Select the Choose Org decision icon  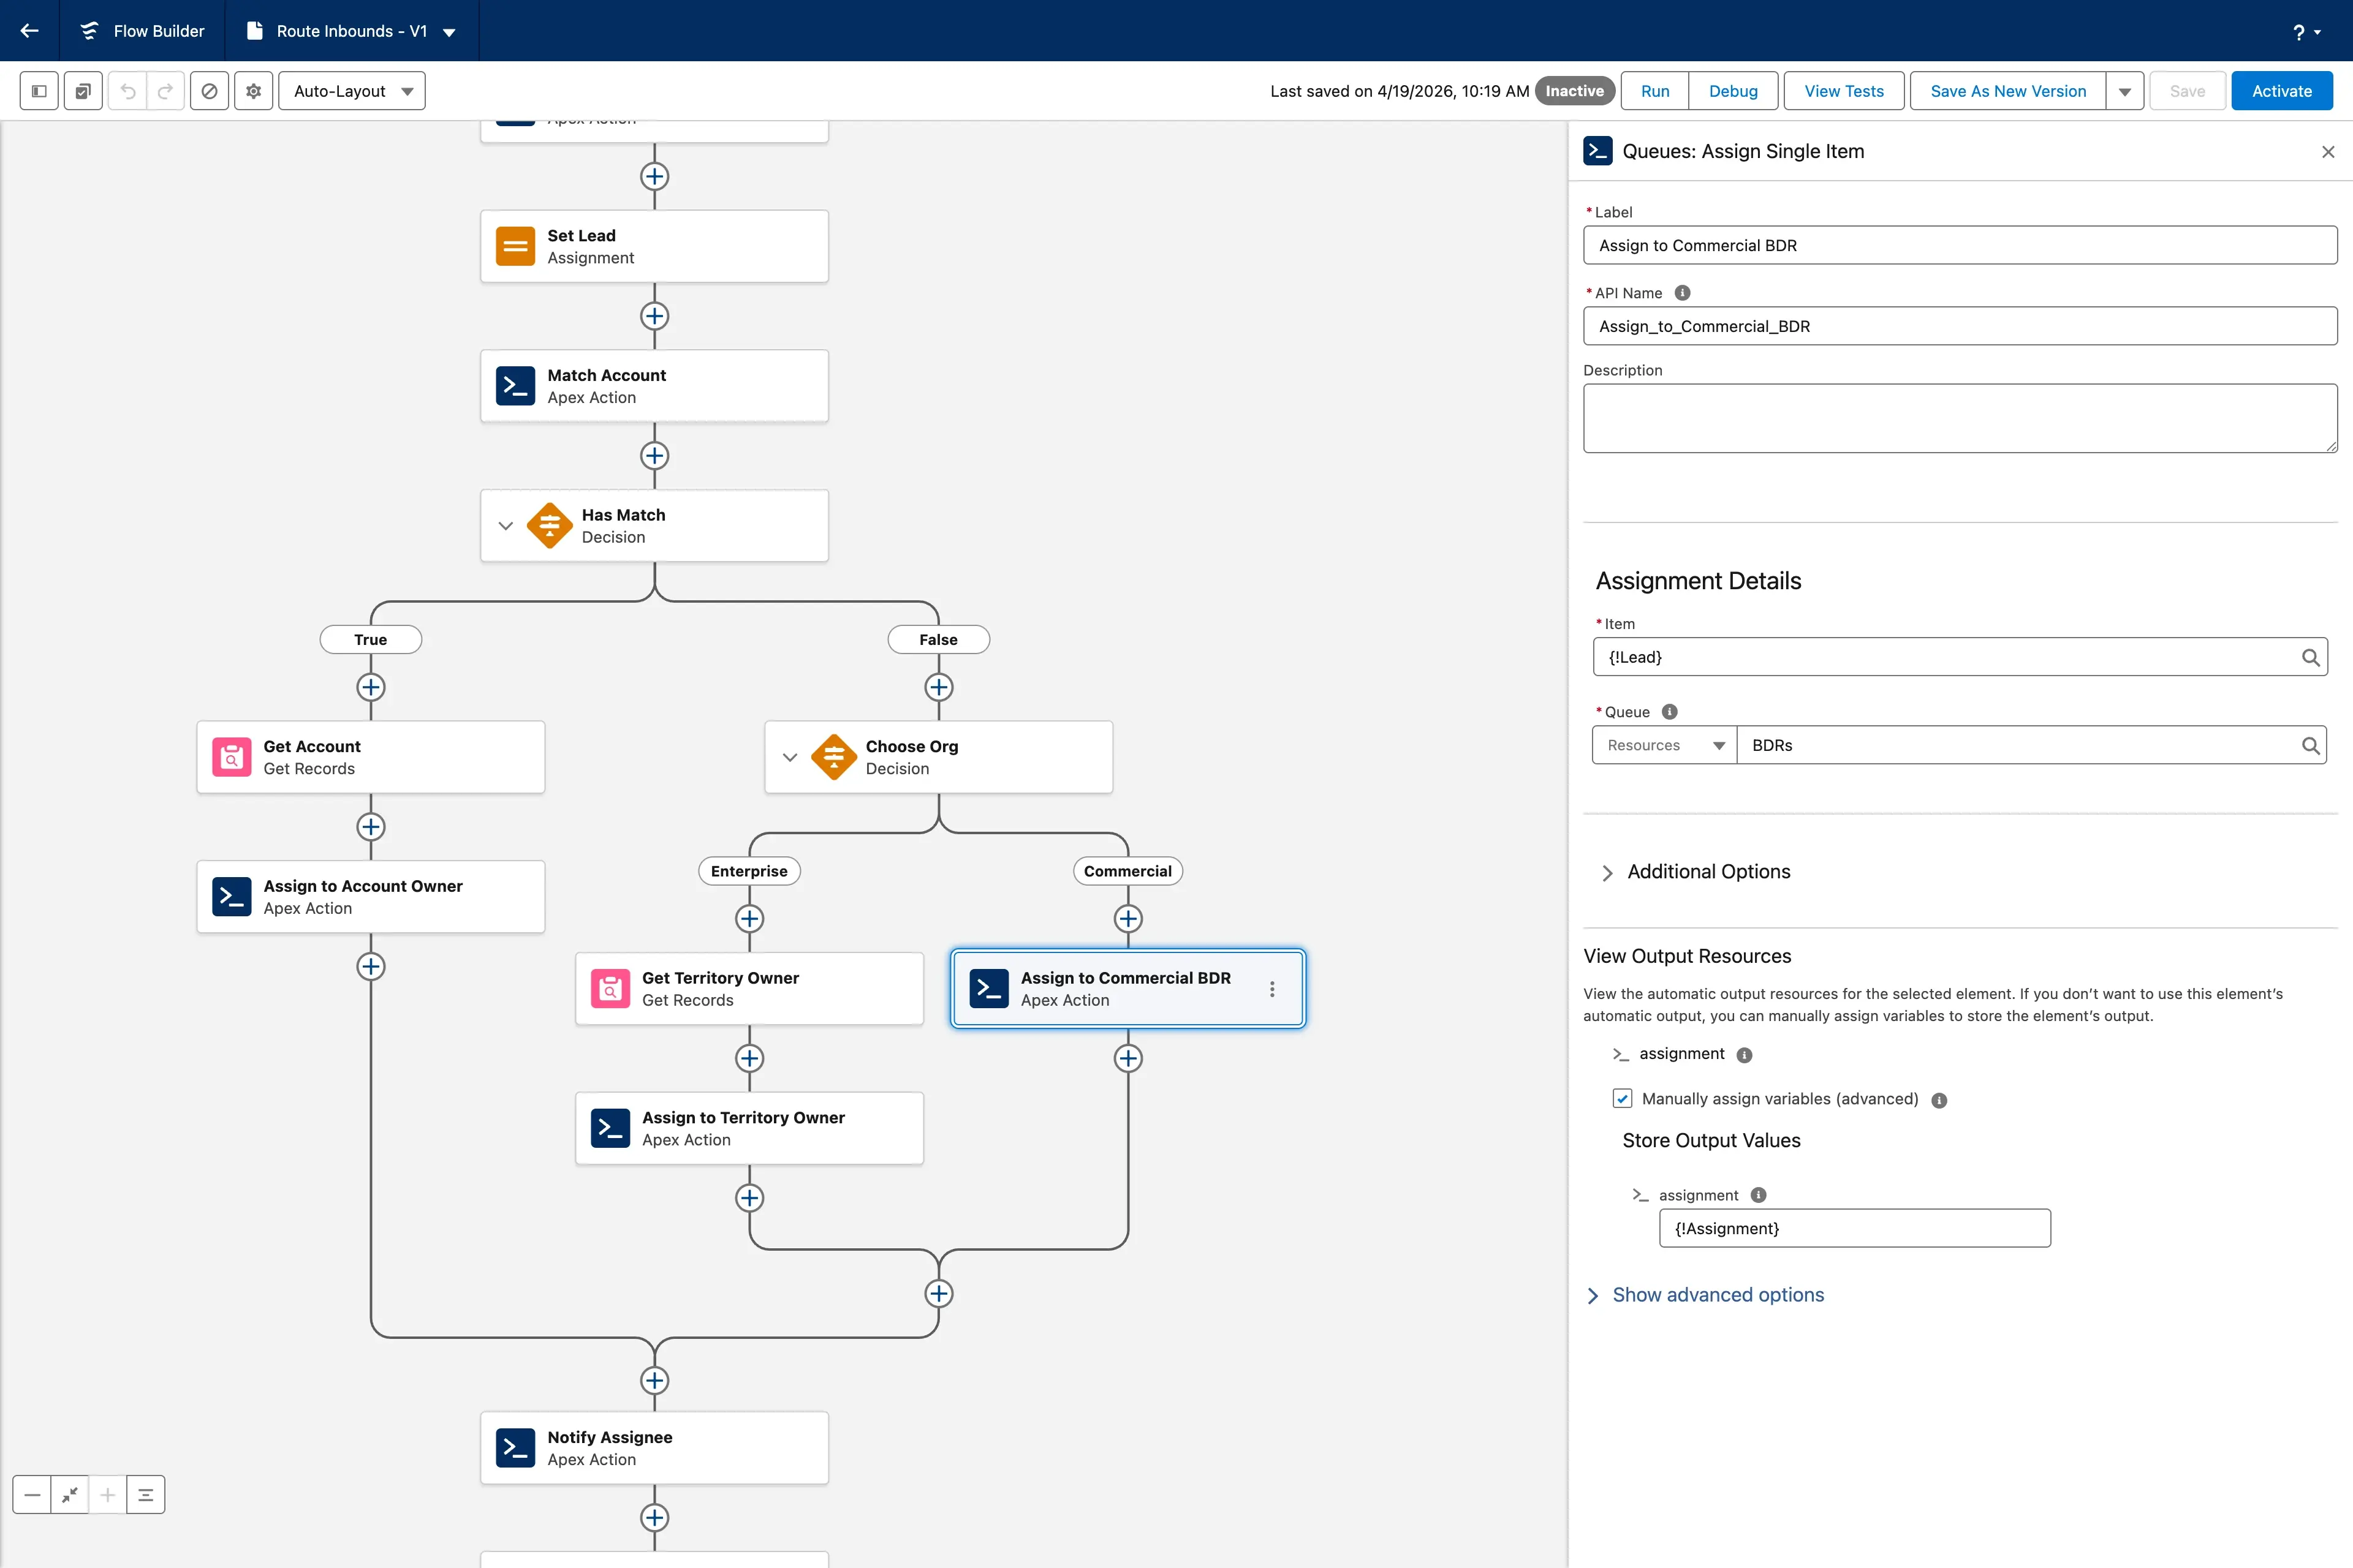pos(833,757)
